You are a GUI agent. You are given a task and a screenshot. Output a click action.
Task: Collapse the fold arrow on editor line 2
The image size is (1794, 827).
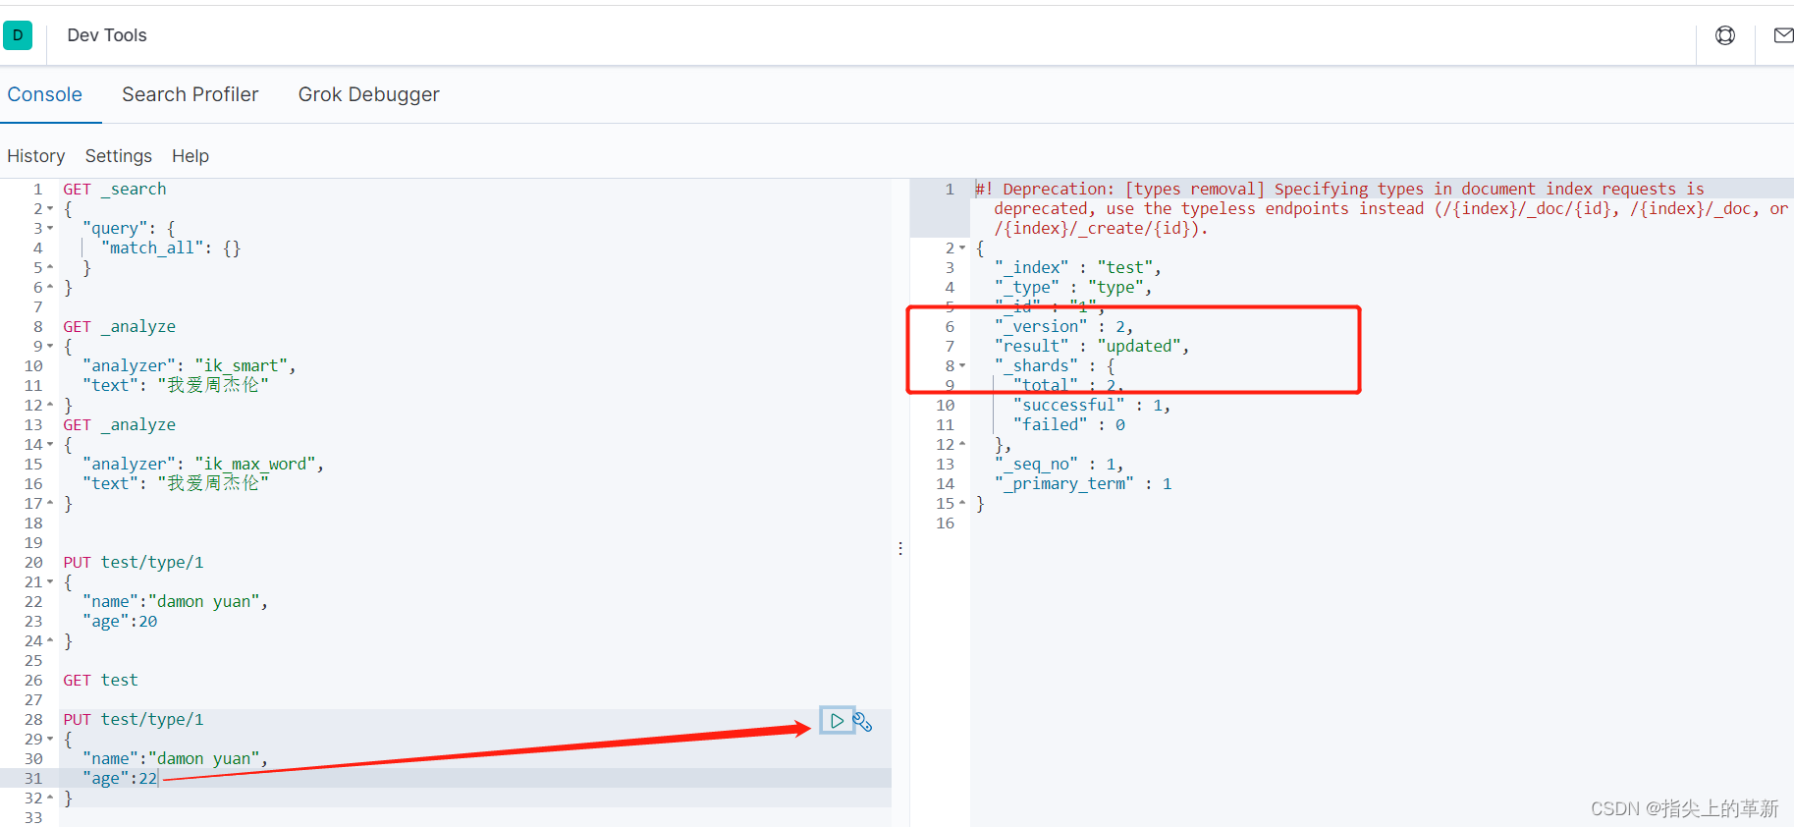[x=50, y=209]
